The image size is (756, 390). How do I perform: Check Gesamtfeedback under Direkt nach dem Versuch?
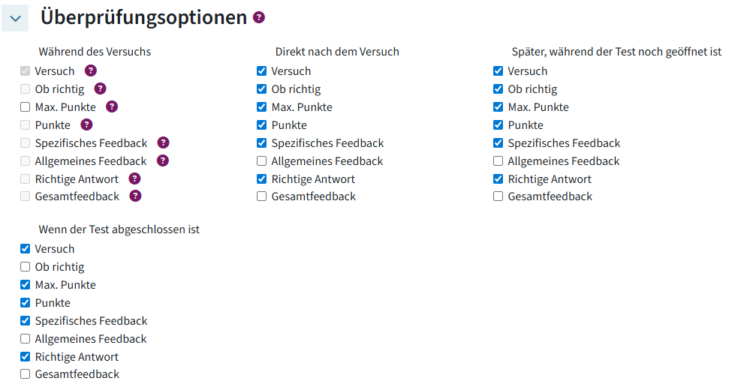pyautogui.click(x=261, y=196)
